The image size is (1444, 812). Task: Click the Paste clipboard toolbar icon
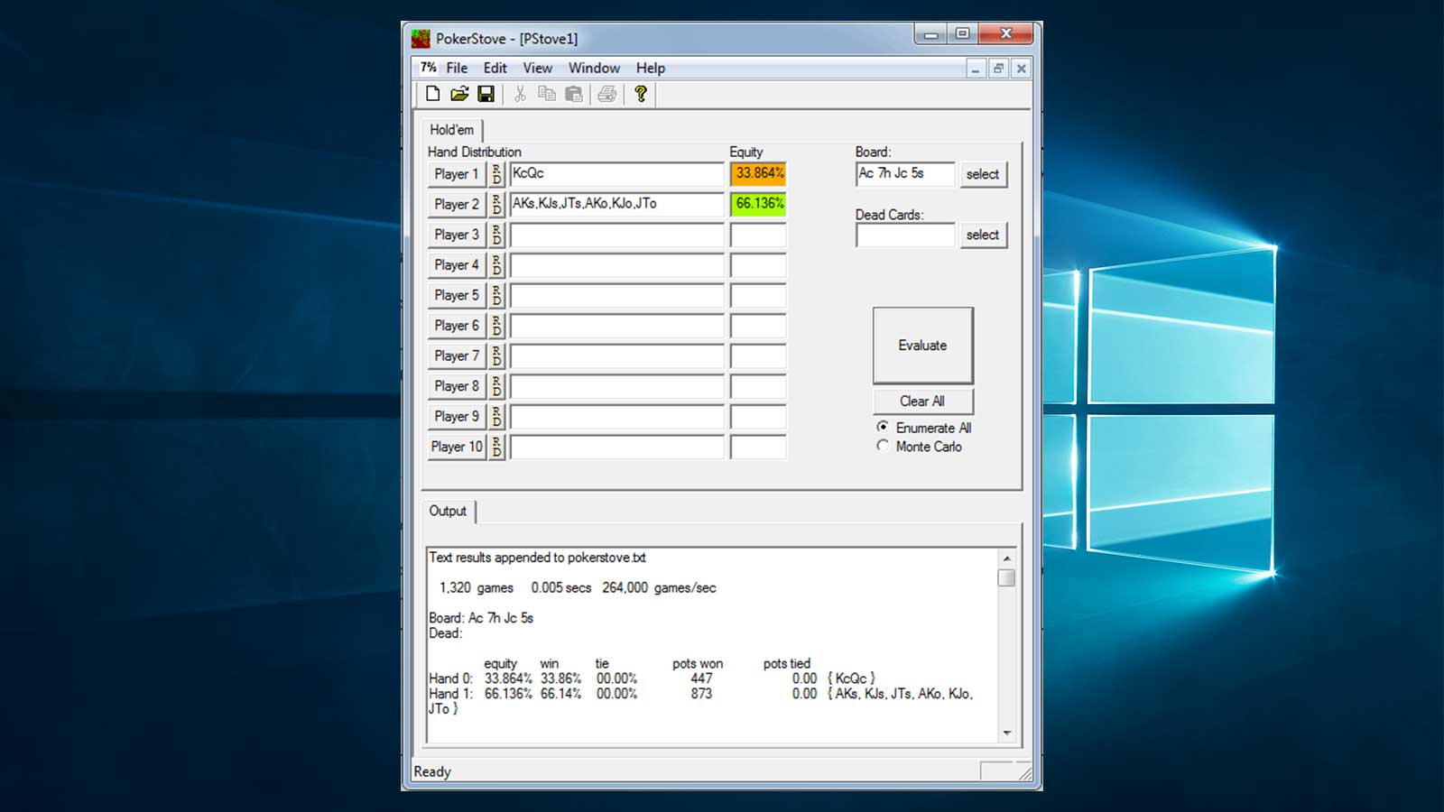(574, 94)
